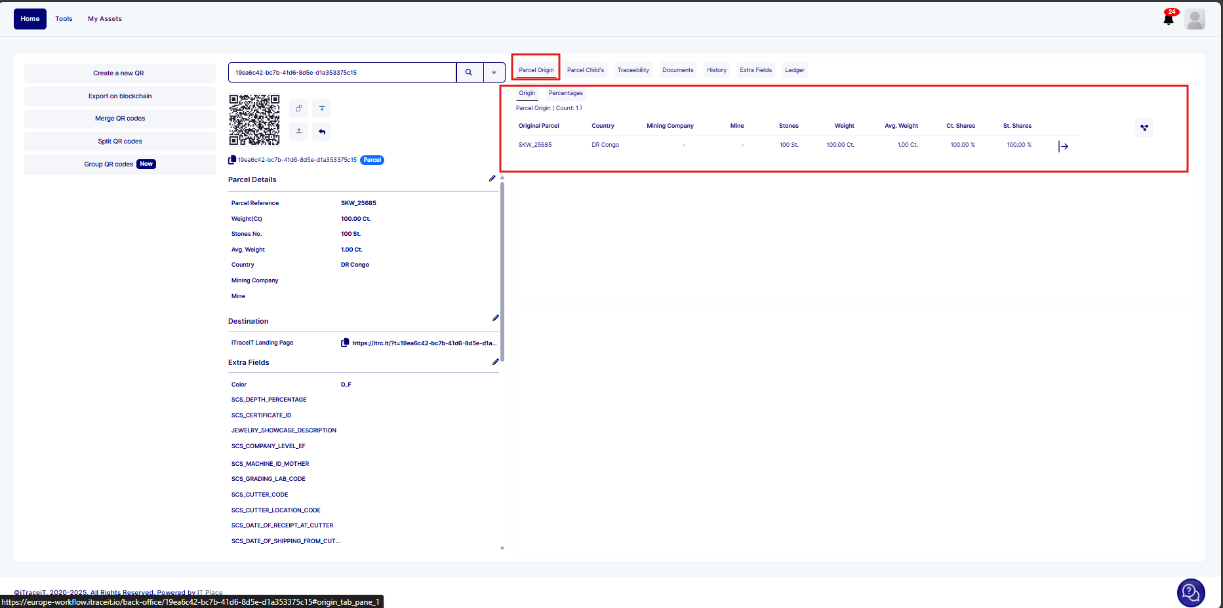Image resolution: width=1223 pixels, height=608 pixels.
Task: Click the download arrow icon near QR code
Action: point(322,108)
